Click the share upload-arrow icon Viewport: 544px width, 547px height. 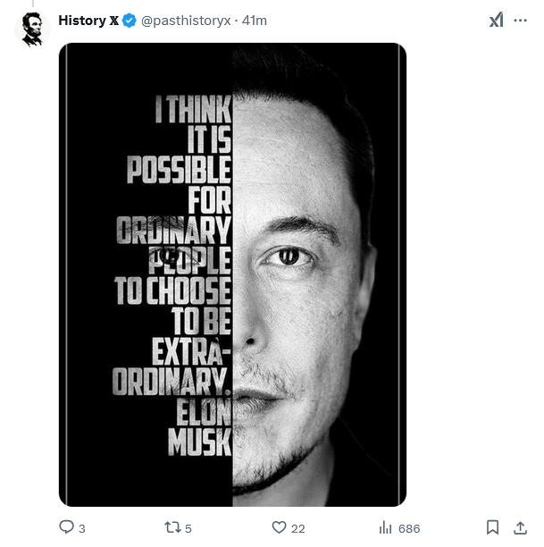point(521,527)
